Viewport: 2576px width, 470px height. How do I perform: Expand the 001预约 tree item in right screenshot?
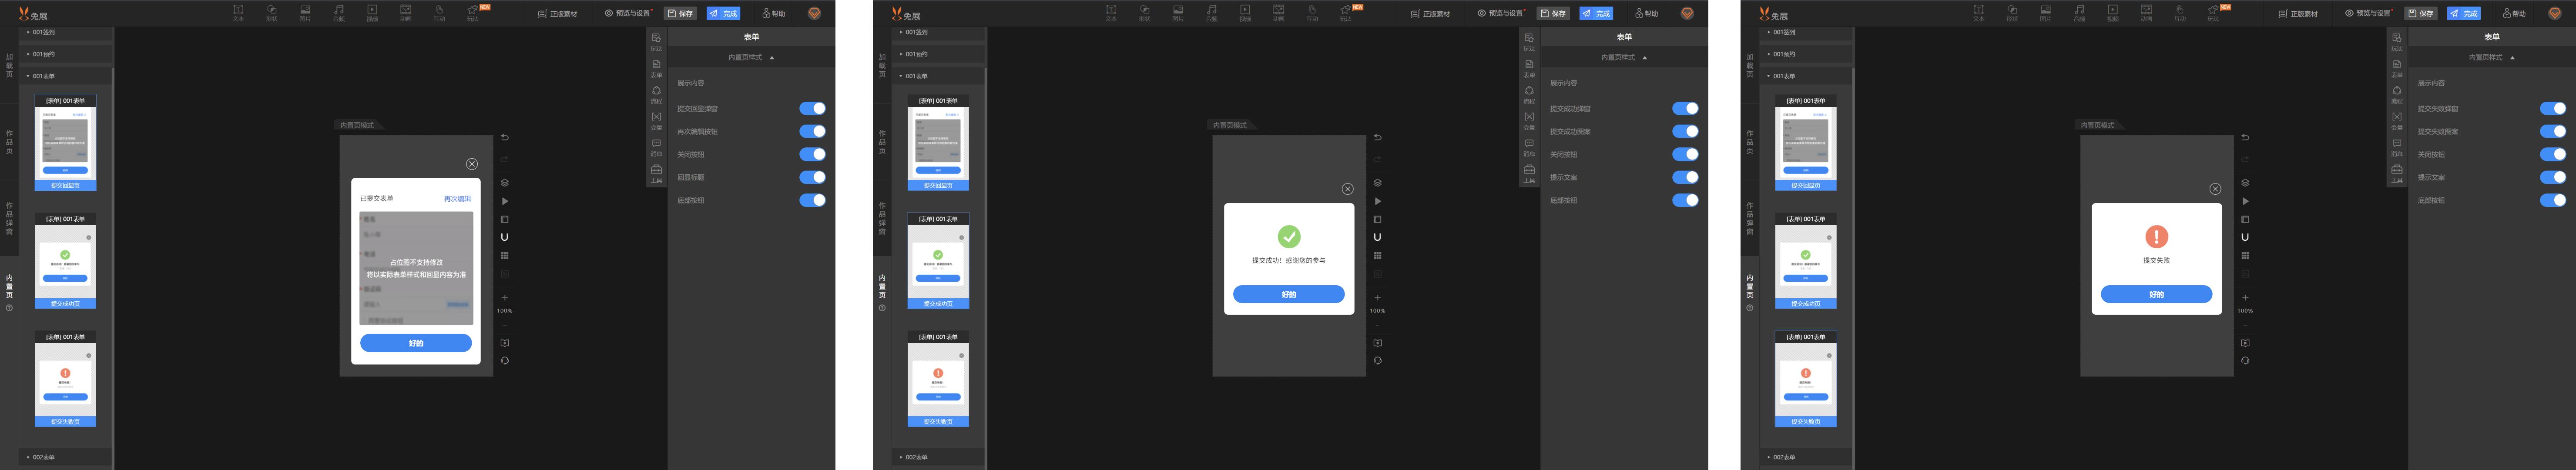click(1806, 54)
